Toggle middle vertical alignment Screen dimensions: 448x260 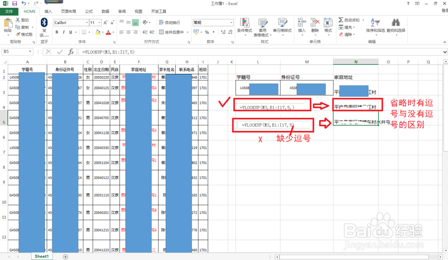pyautogui.click(x=129, y=22)
